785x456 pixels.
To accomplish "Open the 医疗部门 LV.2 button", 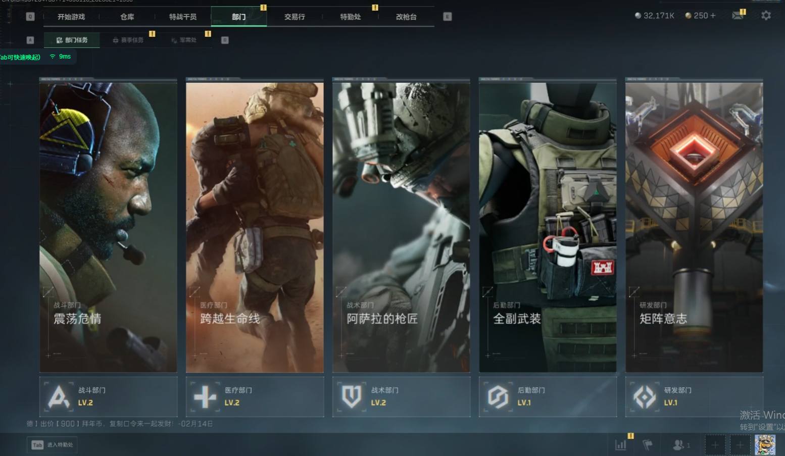I will pyautogui.click(x=255, y=397).
